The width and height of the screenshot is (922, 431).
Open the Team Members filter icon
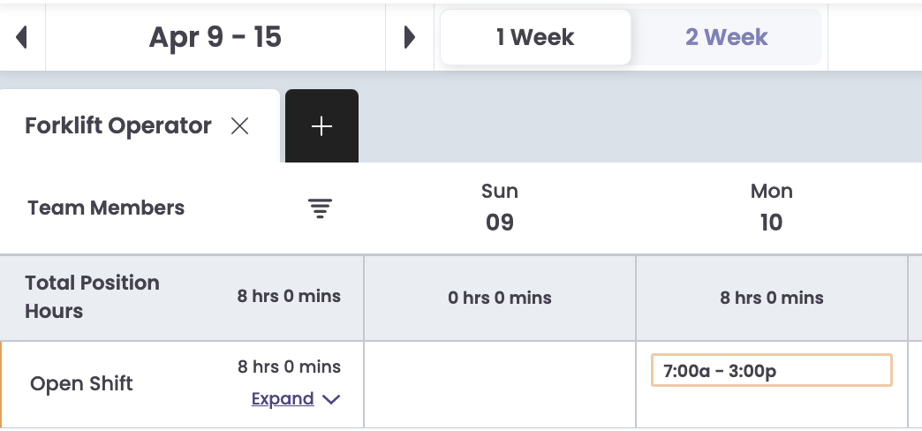click(320, 208)
